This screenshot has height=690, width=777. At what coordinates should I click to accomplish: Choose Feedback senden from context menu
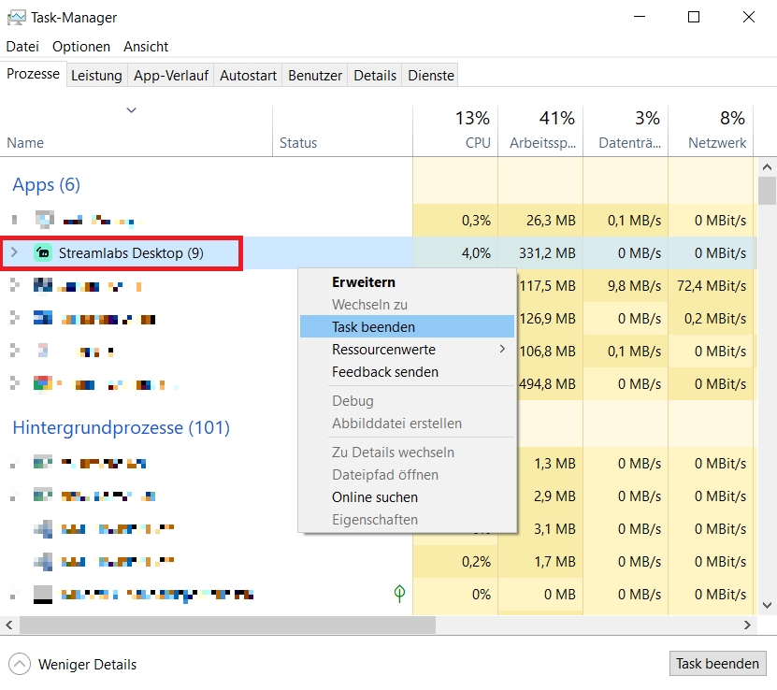[384, 372]
